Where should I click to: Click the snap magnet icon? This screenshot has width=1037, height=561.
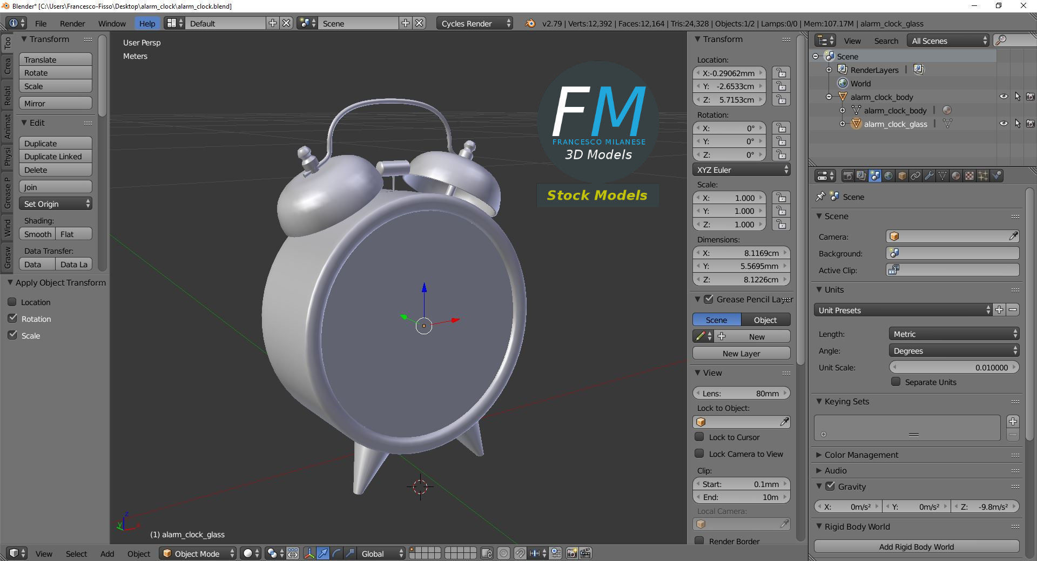click(x=520, y=553)
